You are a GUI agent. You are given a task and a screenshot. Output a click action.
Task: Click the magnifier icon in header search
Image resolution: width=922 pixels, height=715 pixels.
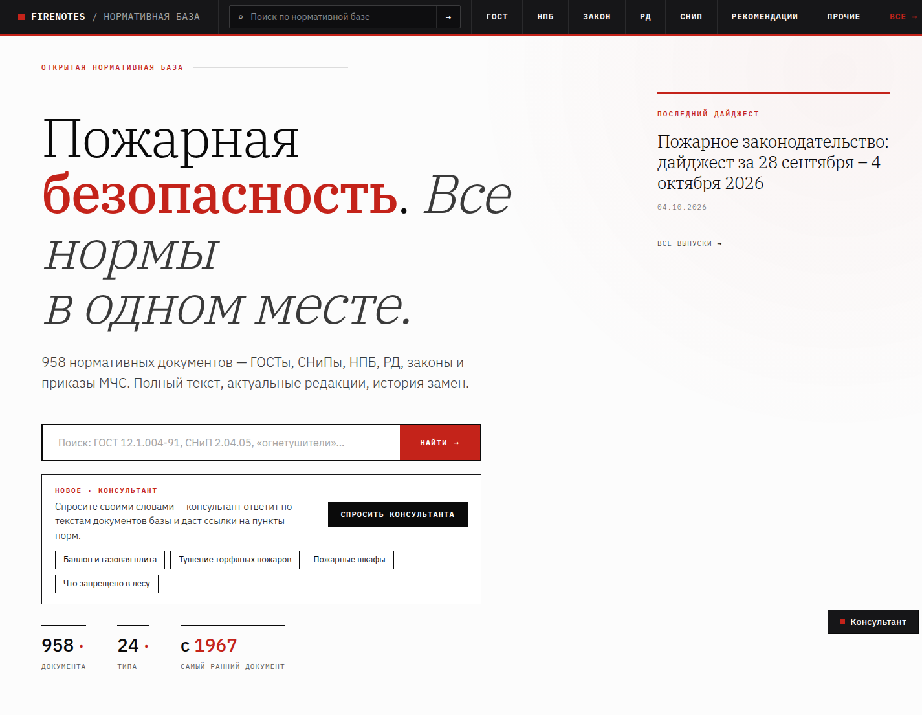pyautogui.click(x=241, y=17)
